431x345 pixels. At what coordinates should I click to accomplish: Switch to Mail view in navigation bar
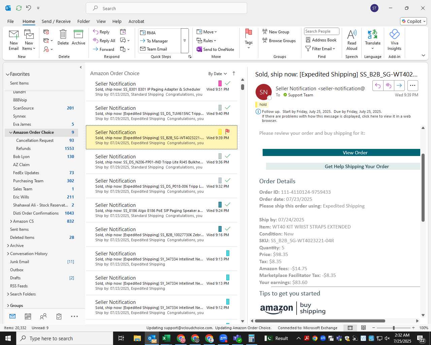coord(12,316)
